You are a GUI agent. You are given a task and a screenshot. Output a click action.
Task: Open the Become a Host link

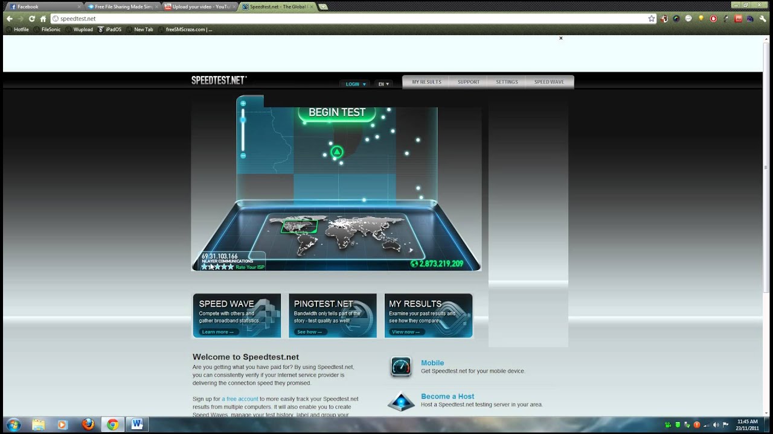pyautogui.click(x=447, y=396)
